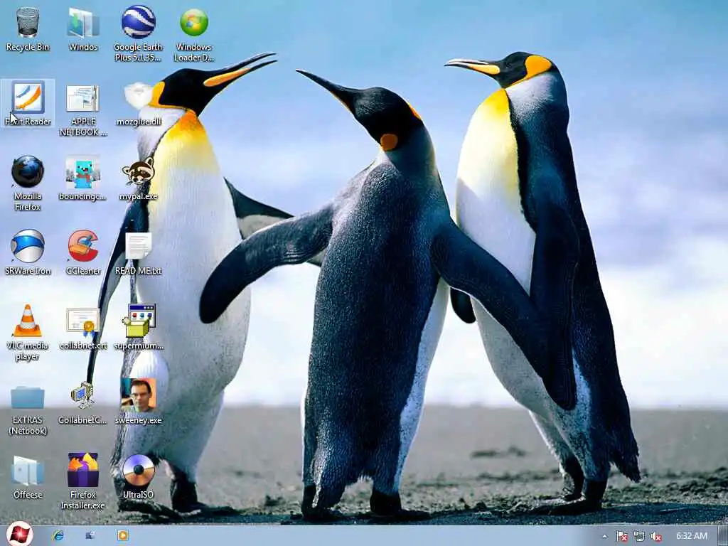Select the mypal.exe raccoon icon
The width and height of the screenshot is (728, 546).
tap(139, 178)
